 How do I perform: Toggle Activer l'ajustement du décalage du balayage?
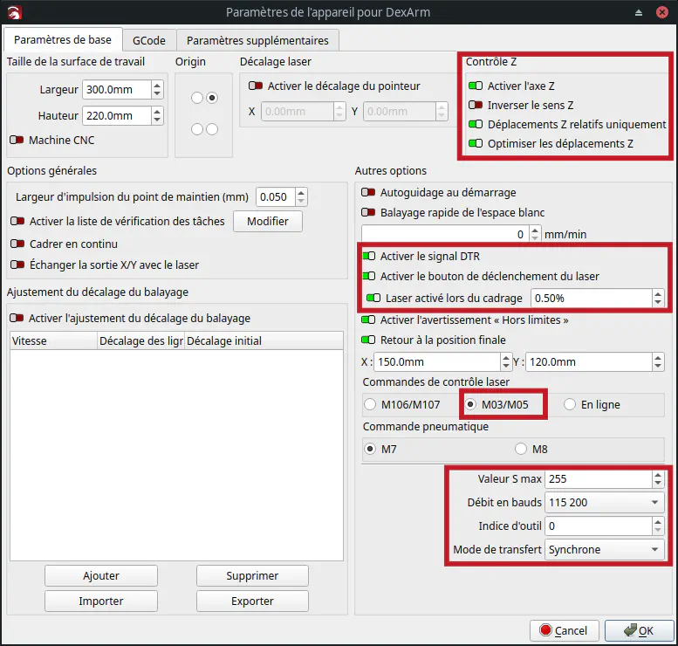(17, 318)
